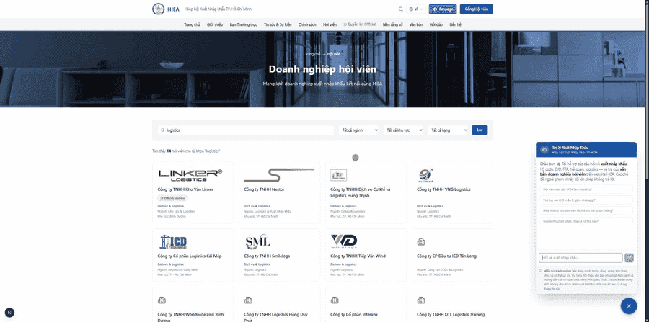Click building icon on ICD Tân Long card
Image resolution: width=649 pixels, height=322 pixels.
421,242
